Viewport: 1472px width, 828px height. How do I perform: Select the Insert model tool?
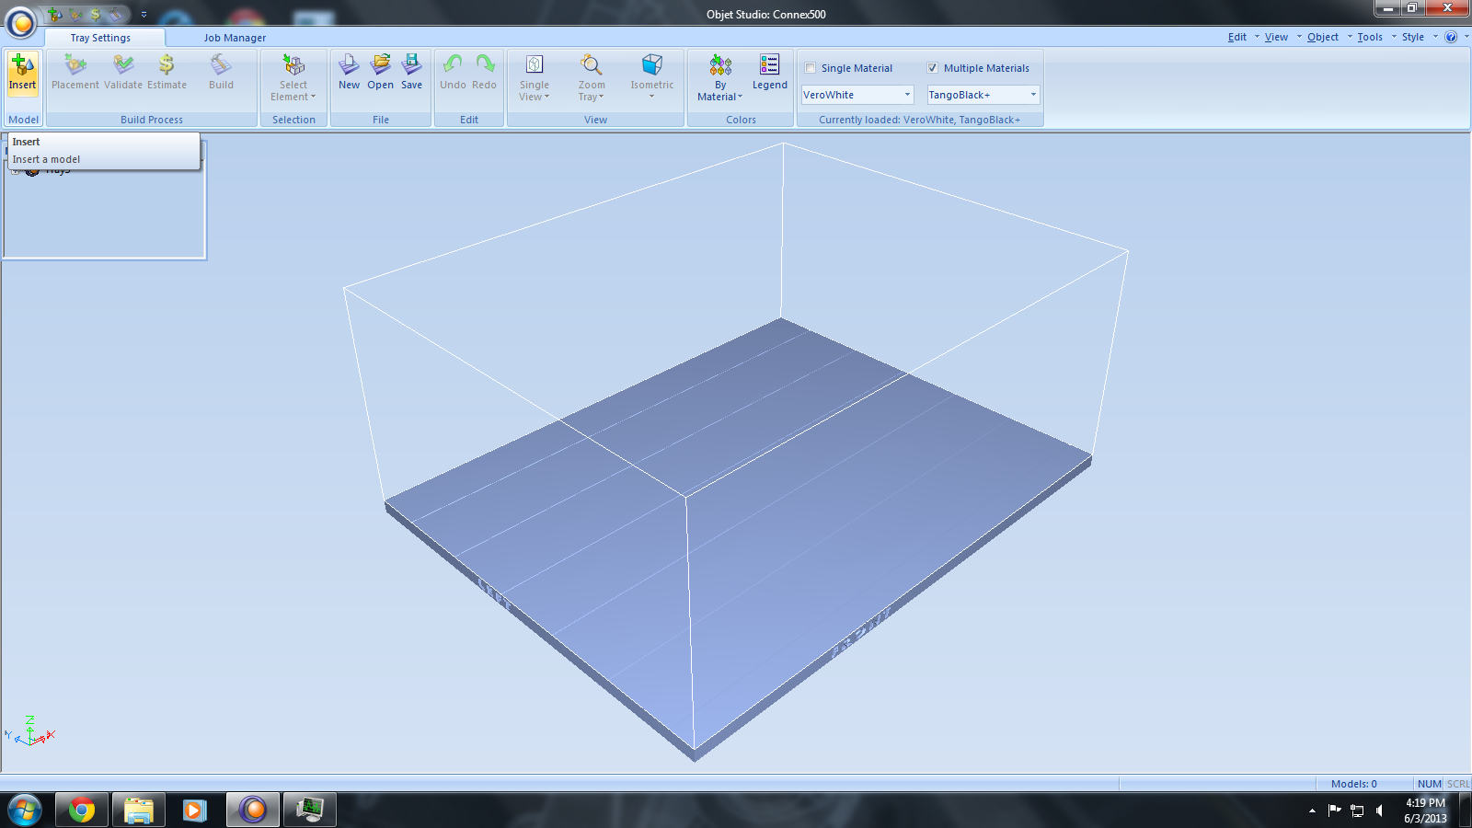click(x=22, y=74)
